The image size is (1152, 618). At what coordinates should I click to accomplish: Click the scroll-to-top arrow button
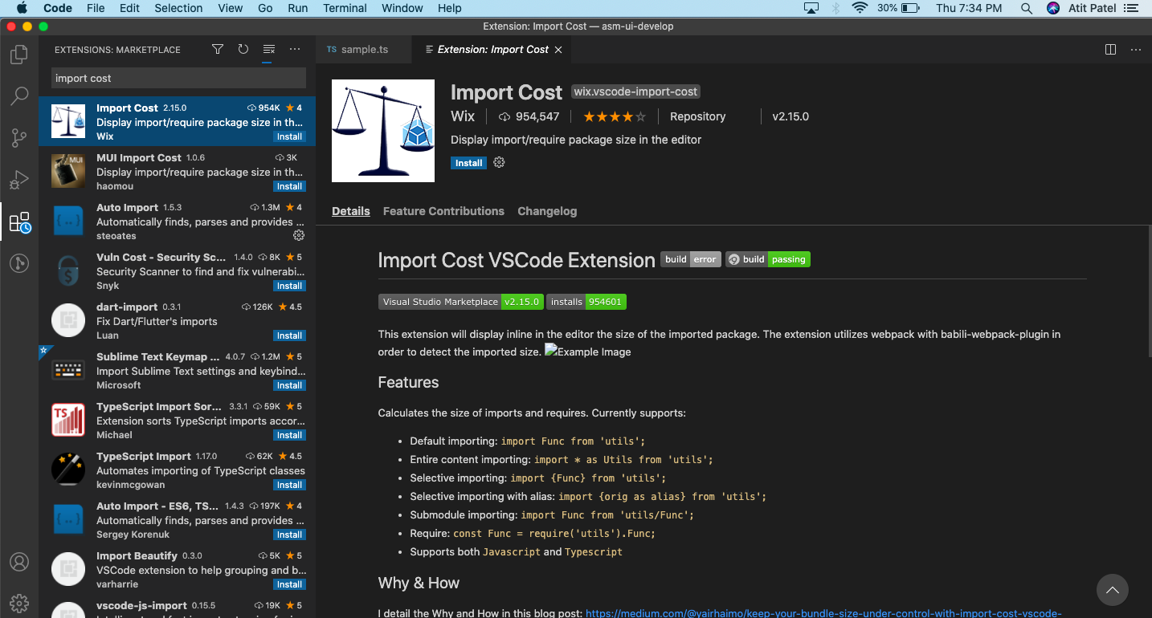pyautogui.click(x=1113, y=590)
